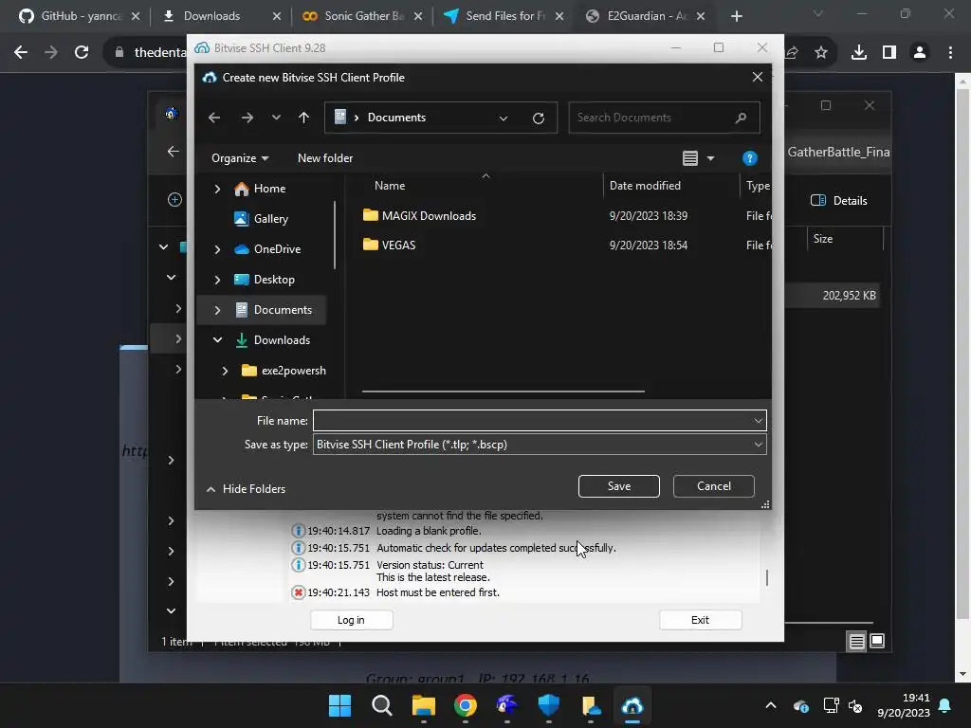Screen dimensions: 971x728
Task: Open the Windows Start menu
Action: [x=340, y=705]
